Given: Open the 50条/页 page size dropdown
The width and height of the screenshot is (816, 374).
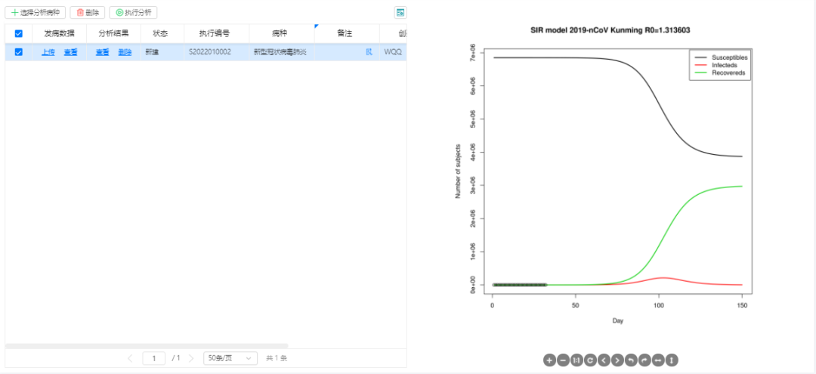Looking at the screenshot, I should click(x=230, y=358).
